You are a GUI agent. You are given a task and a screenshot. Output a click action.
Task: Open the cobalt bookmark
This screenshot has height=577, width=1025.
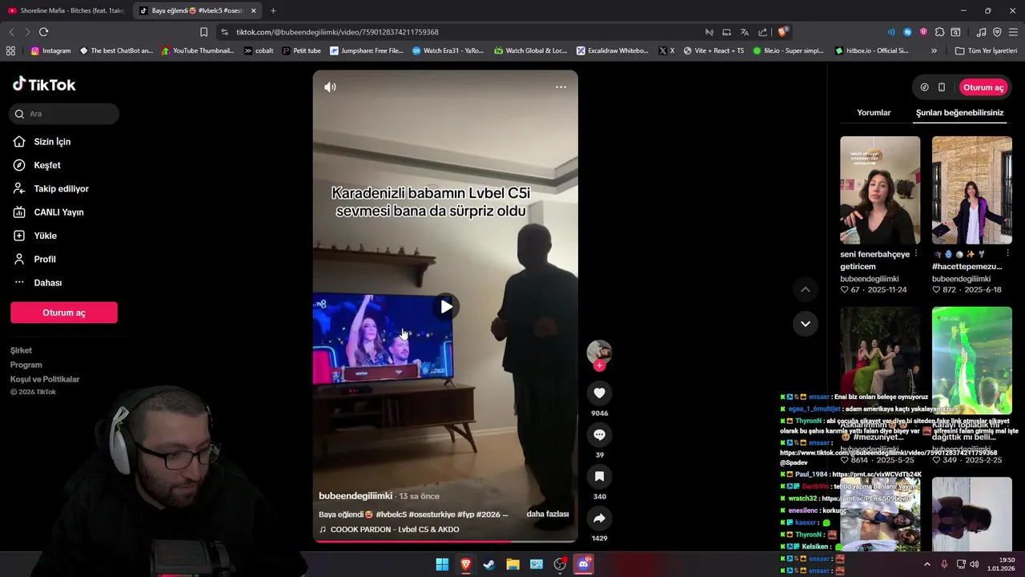[x=259, y=50]
